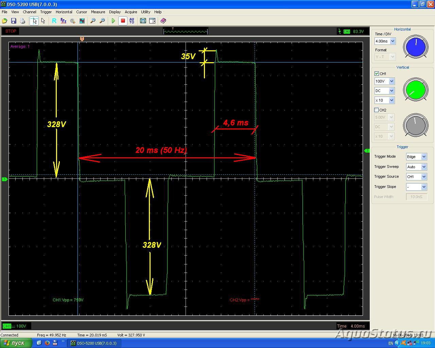Click the R reference waveform icon
Viewport: 435px width, 348px height.
[54, 21]
